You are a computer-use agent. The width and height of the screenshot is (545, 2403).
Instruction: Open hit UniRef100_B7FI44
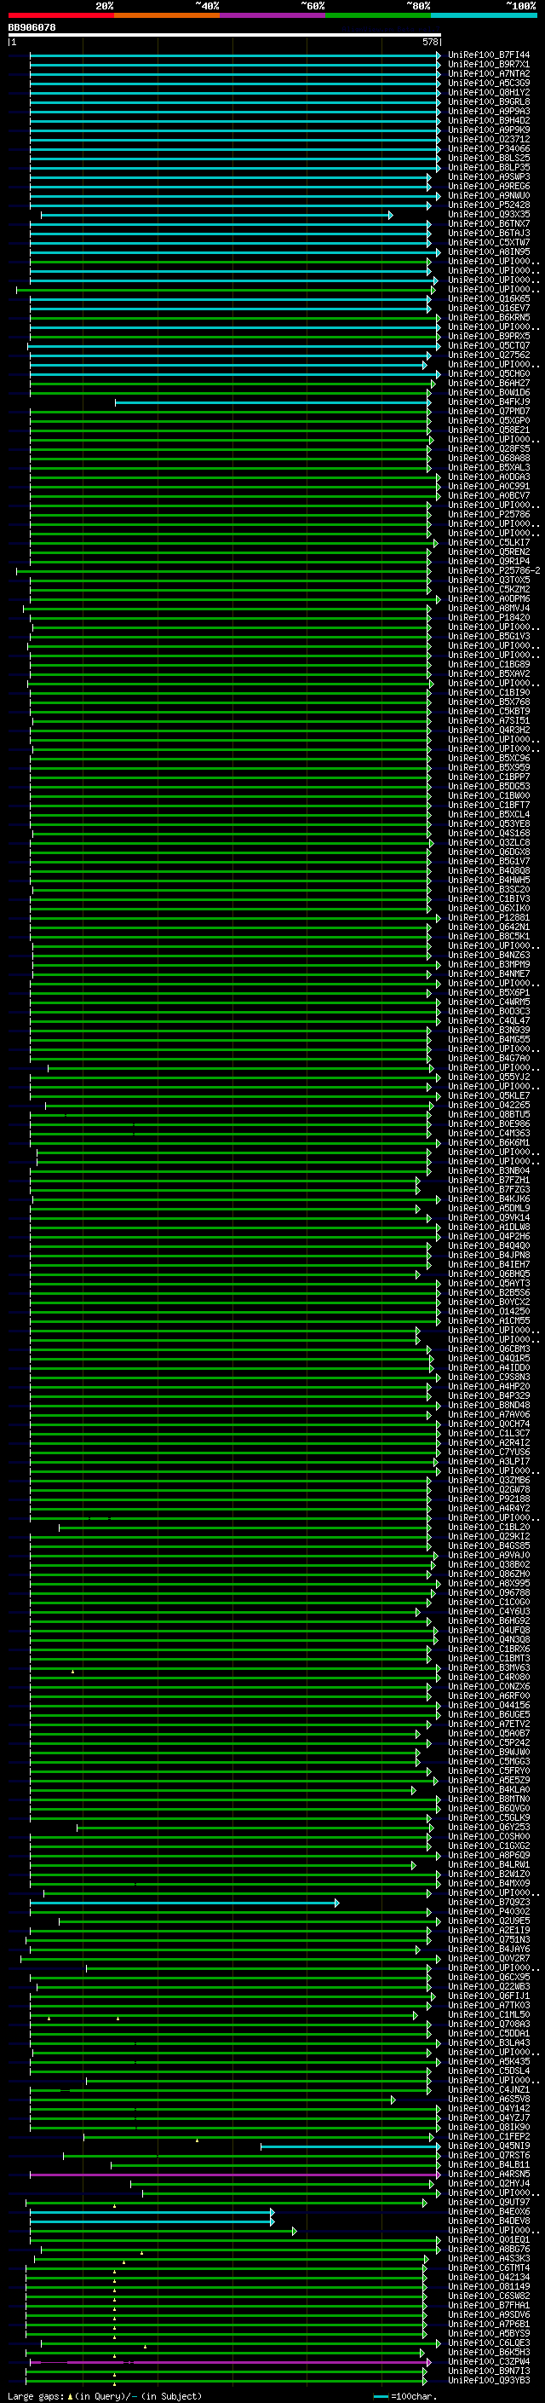tap(488, 55)
